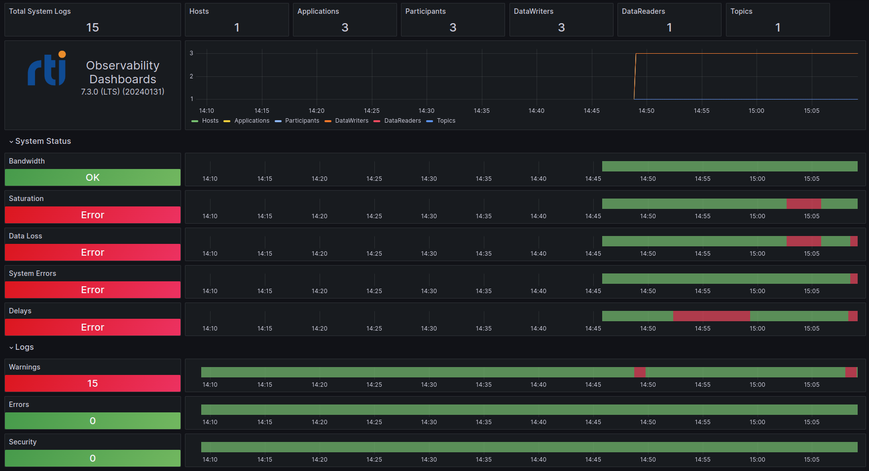Viewport: 869px width, 471px height.
Task: Click the RTI logo icon
Action: (46, 69)
